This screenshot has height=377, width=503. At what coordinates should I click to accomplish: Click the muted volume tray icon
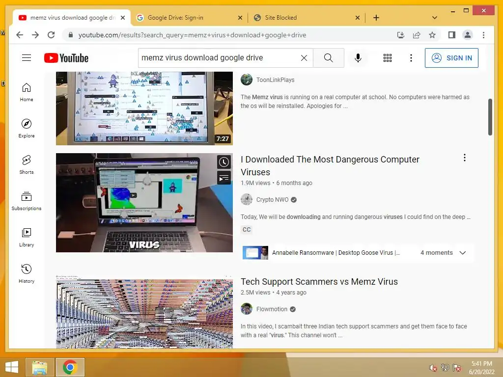(x=433, y=368)
